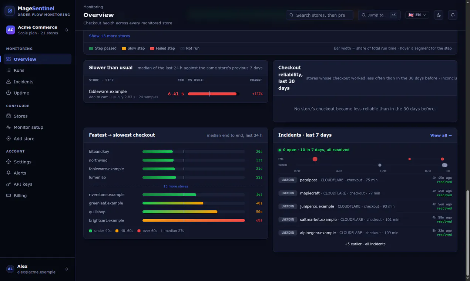Viewport: 470px width, 281px height.
Task: Click kiteandkey in checkout ranking
Action: tap(99, 152)
